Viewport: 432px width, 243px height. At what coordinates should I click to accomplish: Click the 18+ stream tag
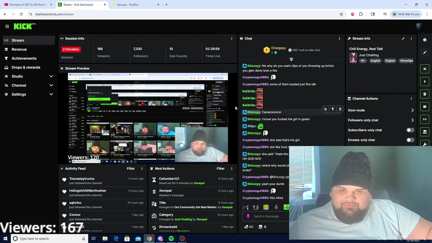pyautogui.click(x=363, y=61)
